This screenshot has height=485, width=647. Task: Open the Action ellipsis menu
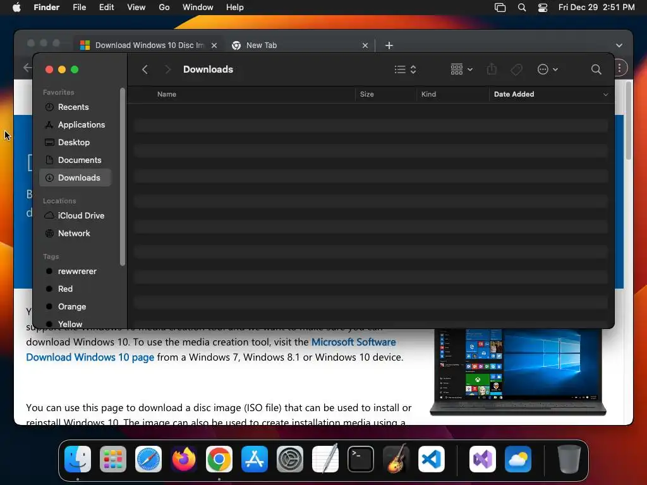[548, 69]
